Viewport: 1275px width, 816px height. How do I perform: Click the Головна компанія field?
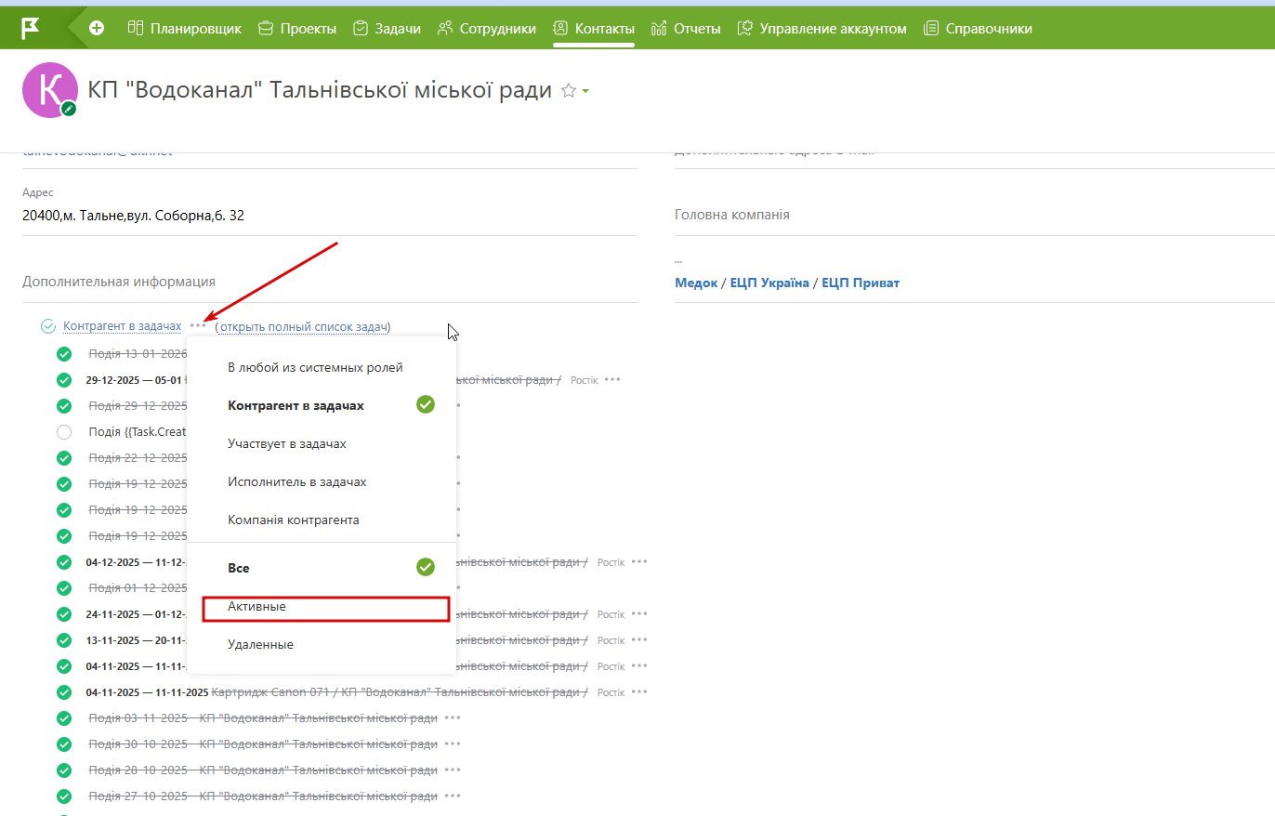(x=974, y=215)
